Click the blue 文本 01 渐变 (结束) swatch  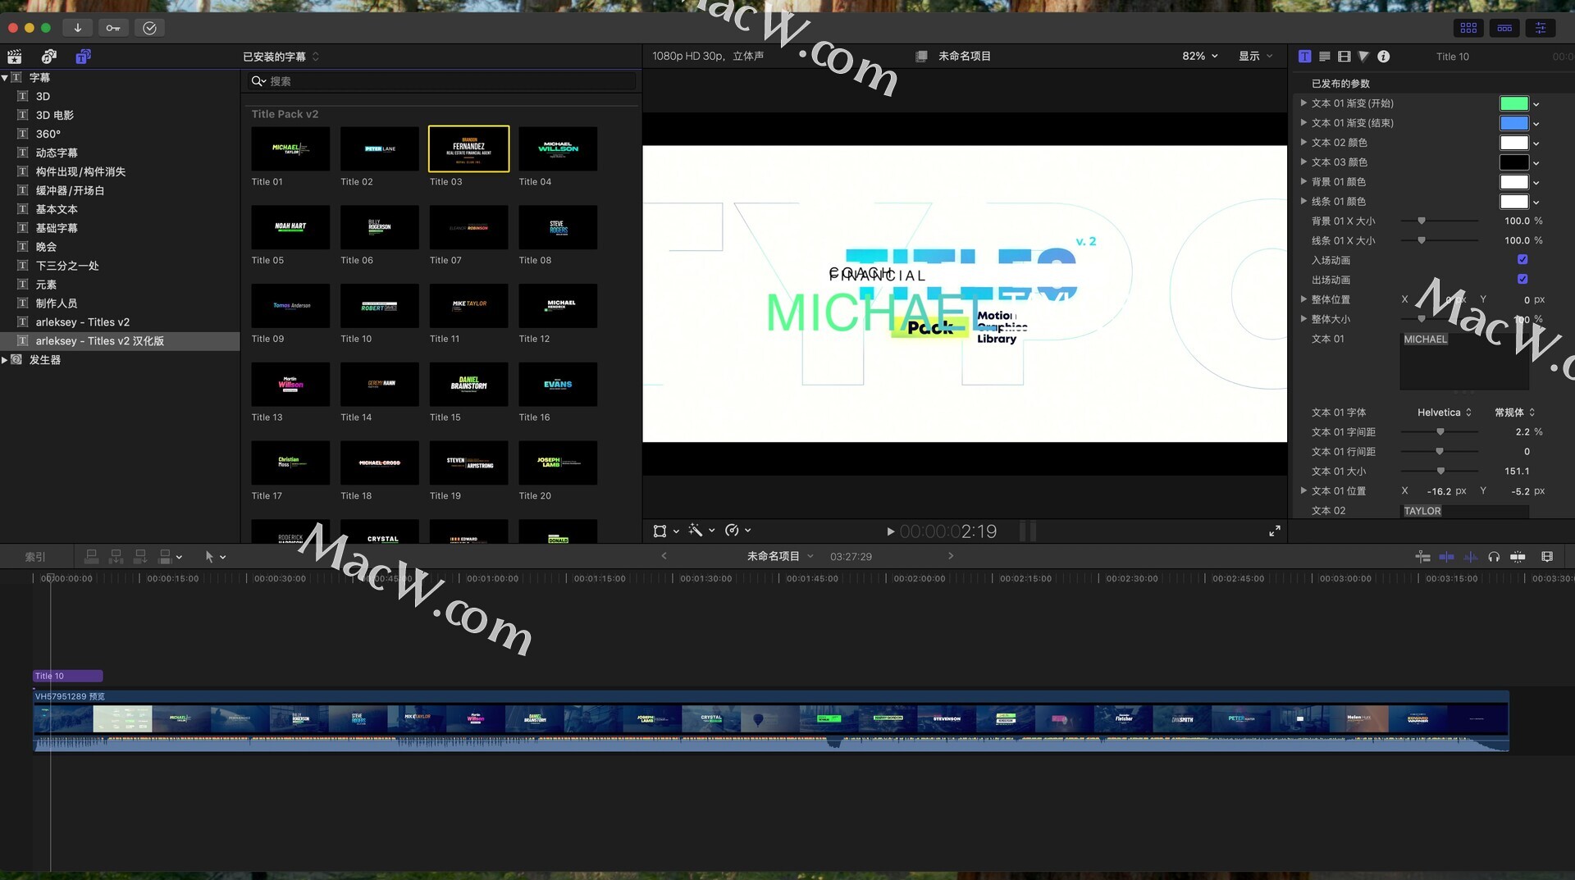click(1513, 123)
